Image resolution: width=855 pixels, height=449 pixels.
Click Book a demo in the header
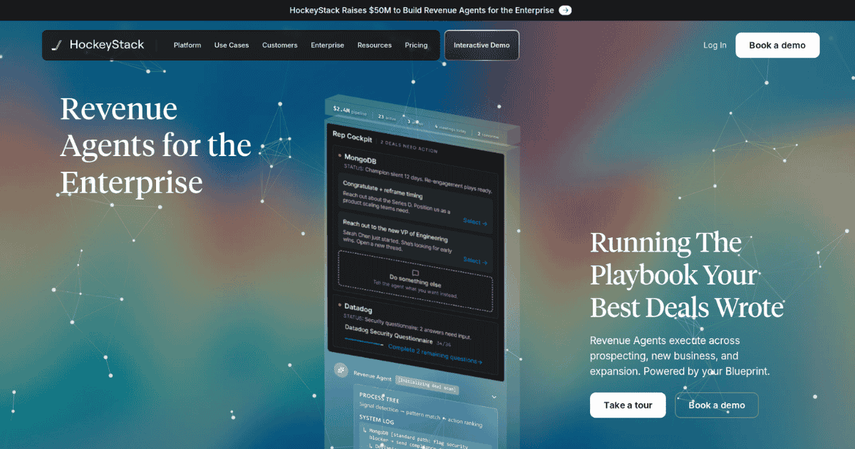tap(777, 45)
